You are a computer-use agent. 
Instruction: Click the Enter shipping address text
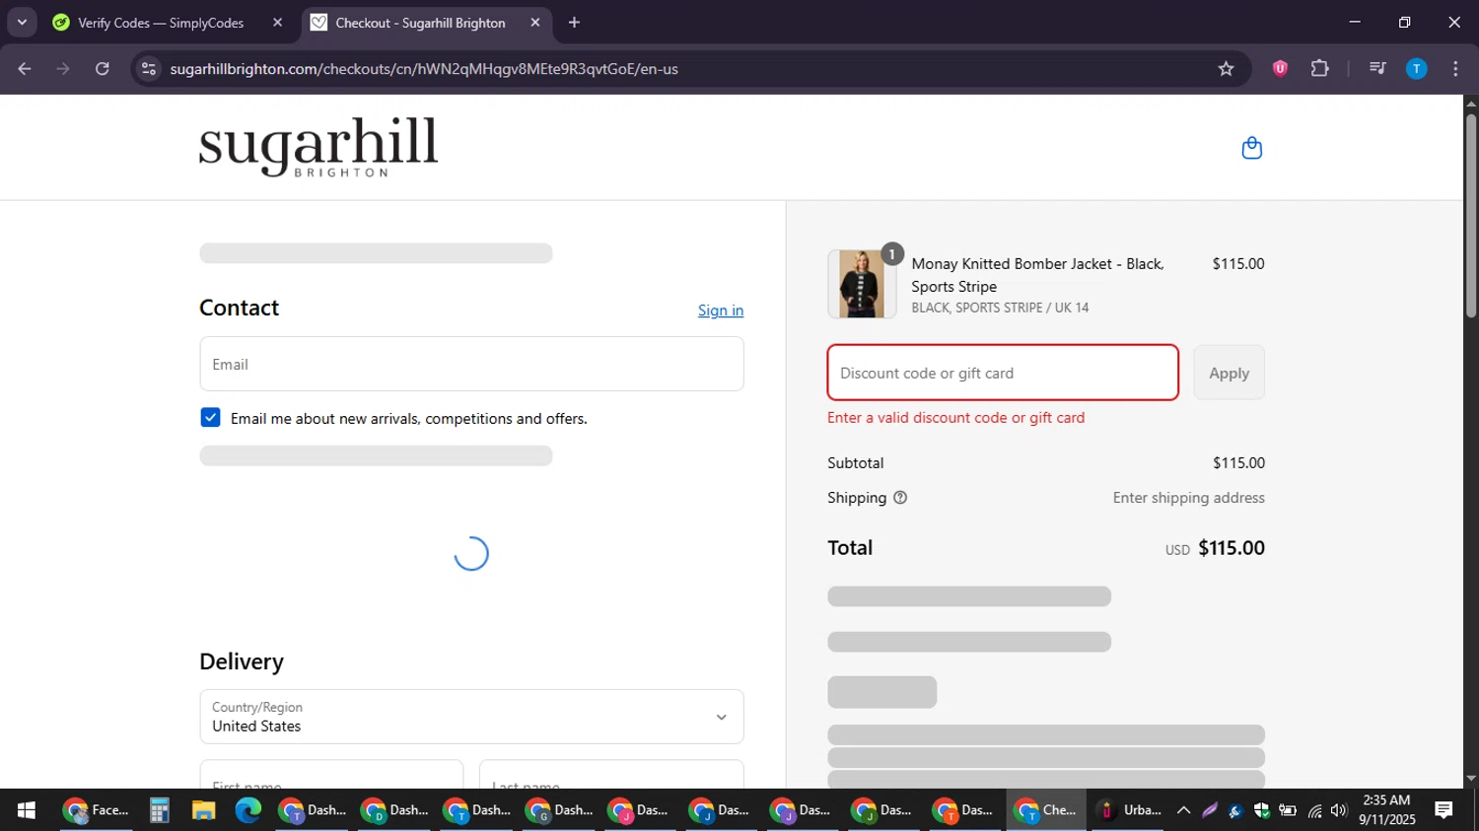[x=1188, y=498]
